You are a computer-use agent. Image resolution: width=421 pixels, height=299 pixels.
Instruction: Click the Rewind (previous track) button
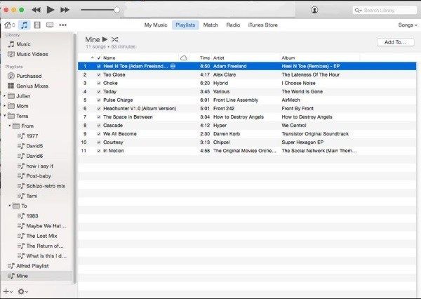point(35,10)
